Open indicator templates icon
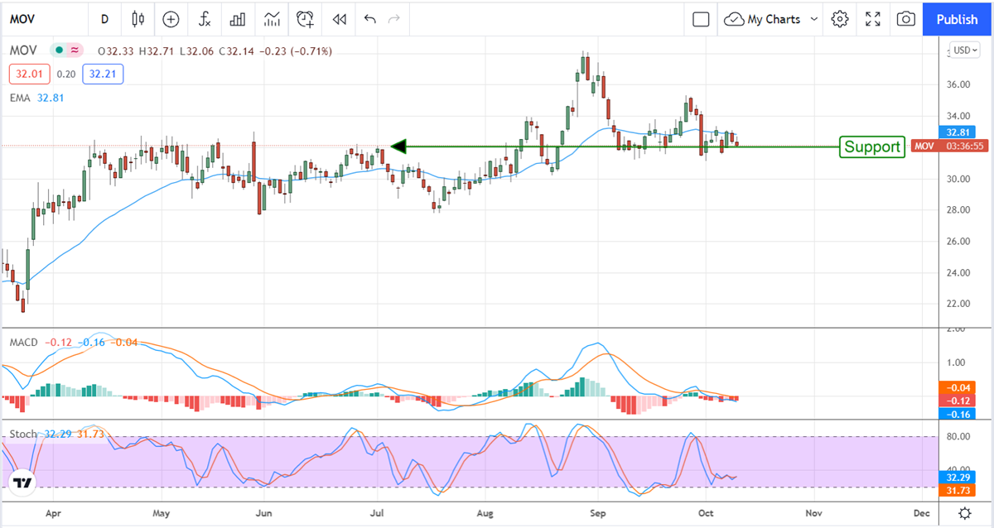 tap(272, 18)
